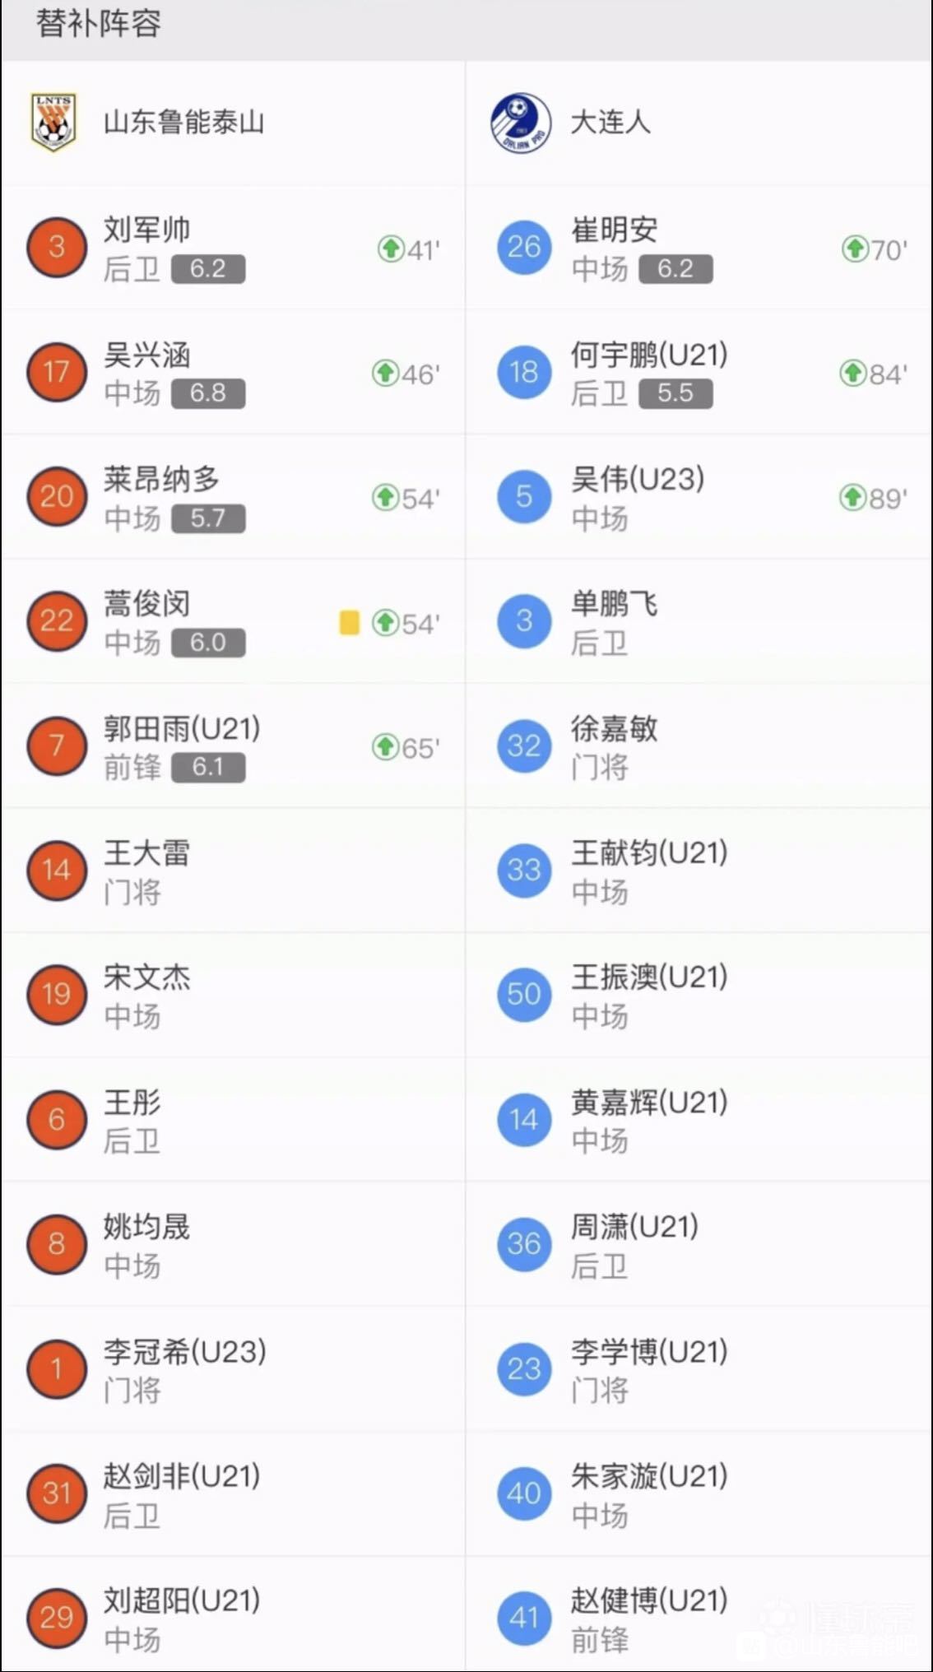Screen dimensions: 933x1672
Task: Open substitute 姚均晟's row
Action: pyautogui.click(x=233, y=1244)
